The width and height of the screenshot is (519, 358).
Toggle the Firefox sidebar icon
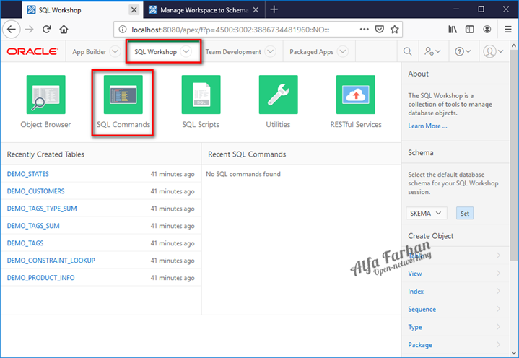[470, 30]
